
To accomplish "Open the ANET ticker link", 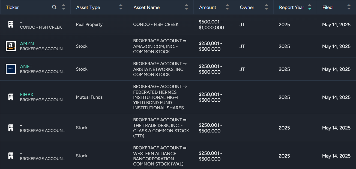I will click(26, 67).
